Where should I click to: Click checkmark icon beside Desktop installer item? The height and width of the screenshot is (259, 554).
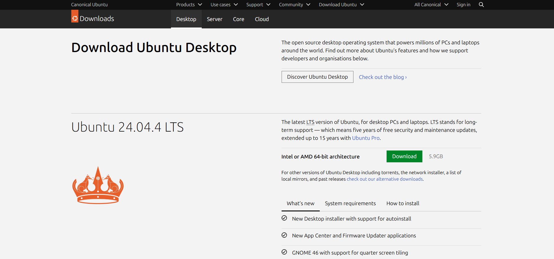click(x=284, y=218)
